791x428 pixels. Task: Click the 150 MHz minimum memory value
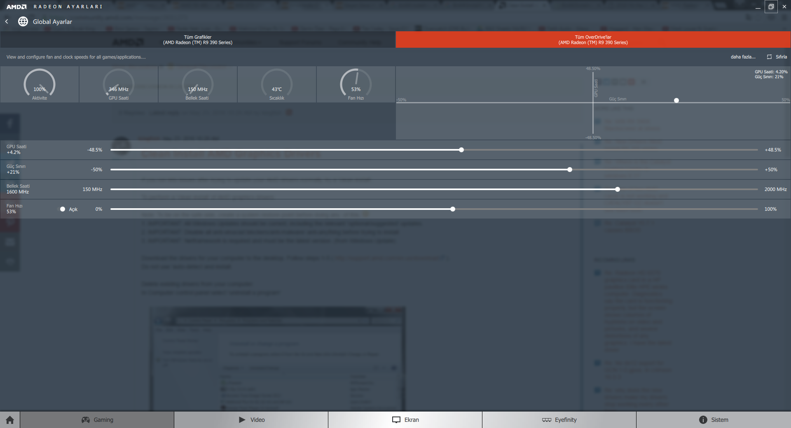(92, 189)
